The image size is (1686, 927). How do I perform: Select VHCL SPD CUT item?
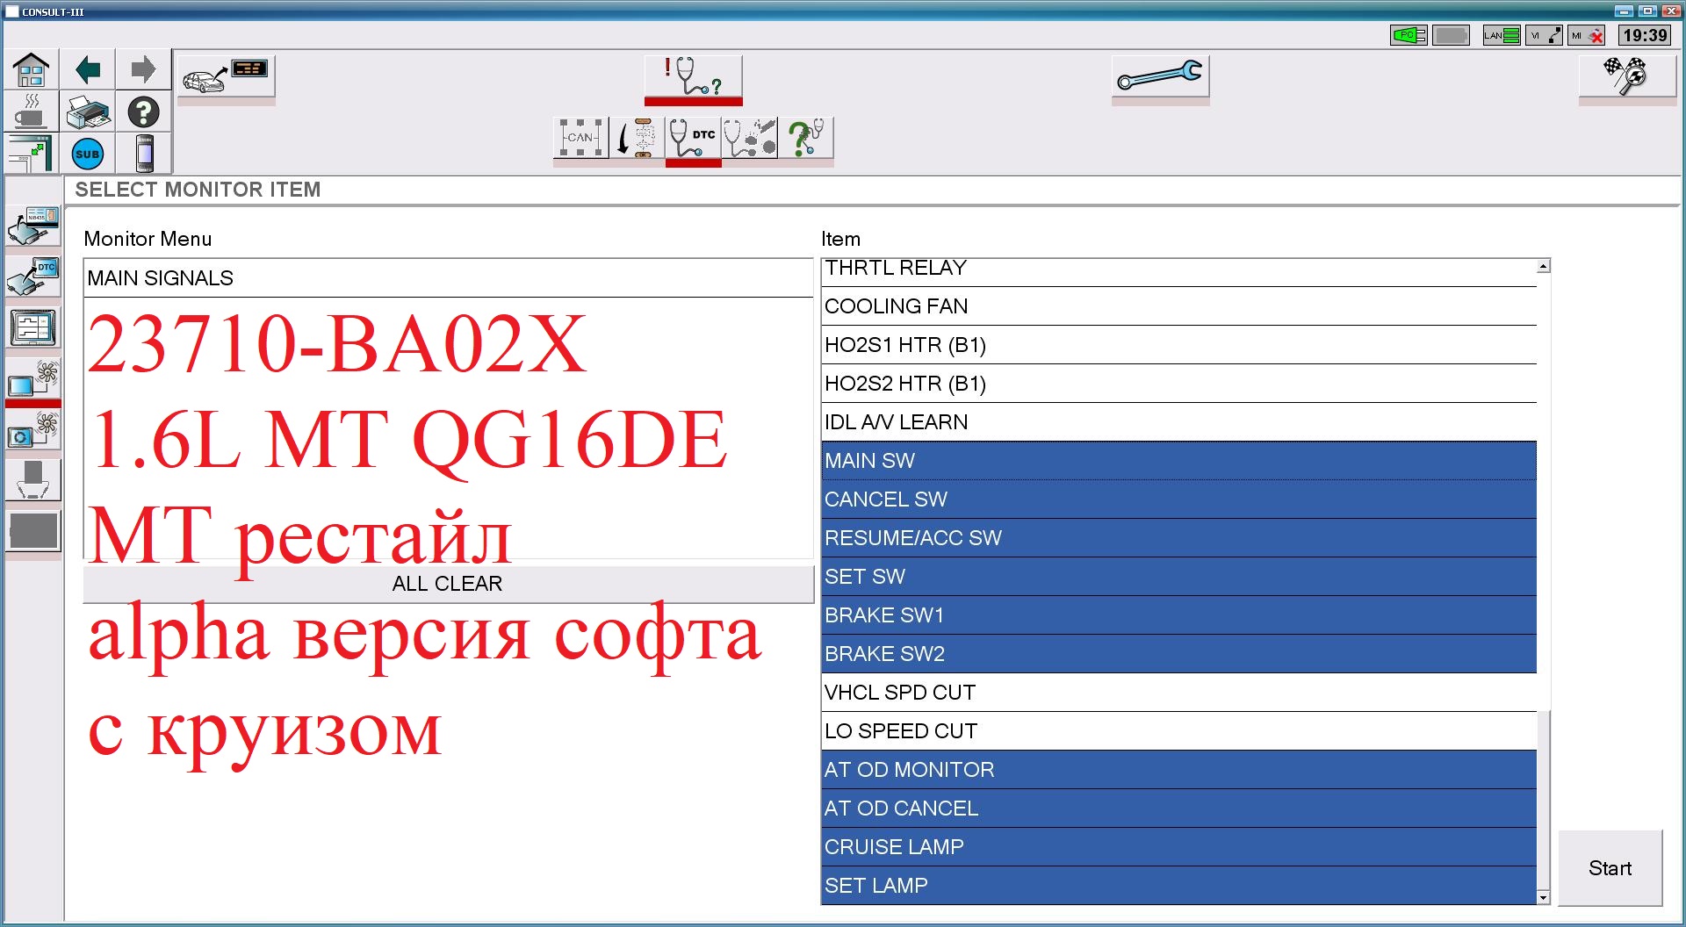(1178, 693)
